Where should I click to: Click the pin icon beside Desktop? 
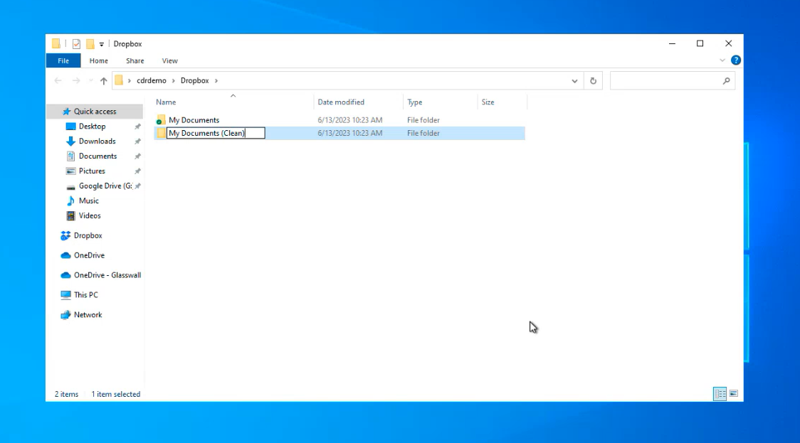coord(137,127)
